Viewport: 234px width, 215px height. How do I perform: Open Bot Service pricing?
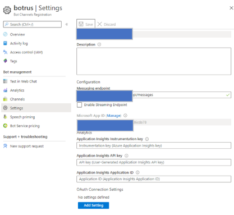[x=25, y=126]
